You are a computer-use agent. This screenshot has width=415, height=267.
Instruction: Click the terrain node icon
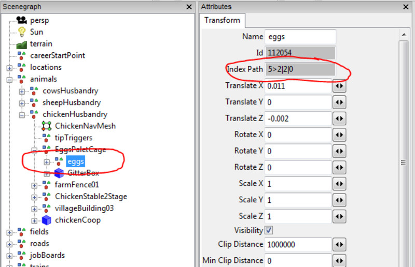click(x=21, y=44)
